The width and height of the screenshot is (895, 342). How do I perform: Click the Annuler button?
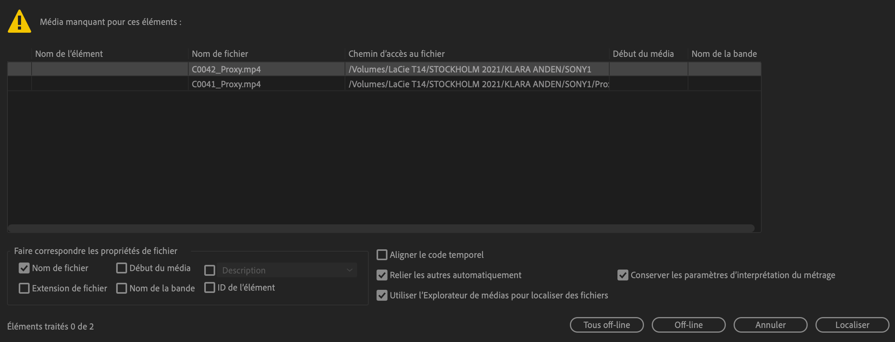click(770, 325)
